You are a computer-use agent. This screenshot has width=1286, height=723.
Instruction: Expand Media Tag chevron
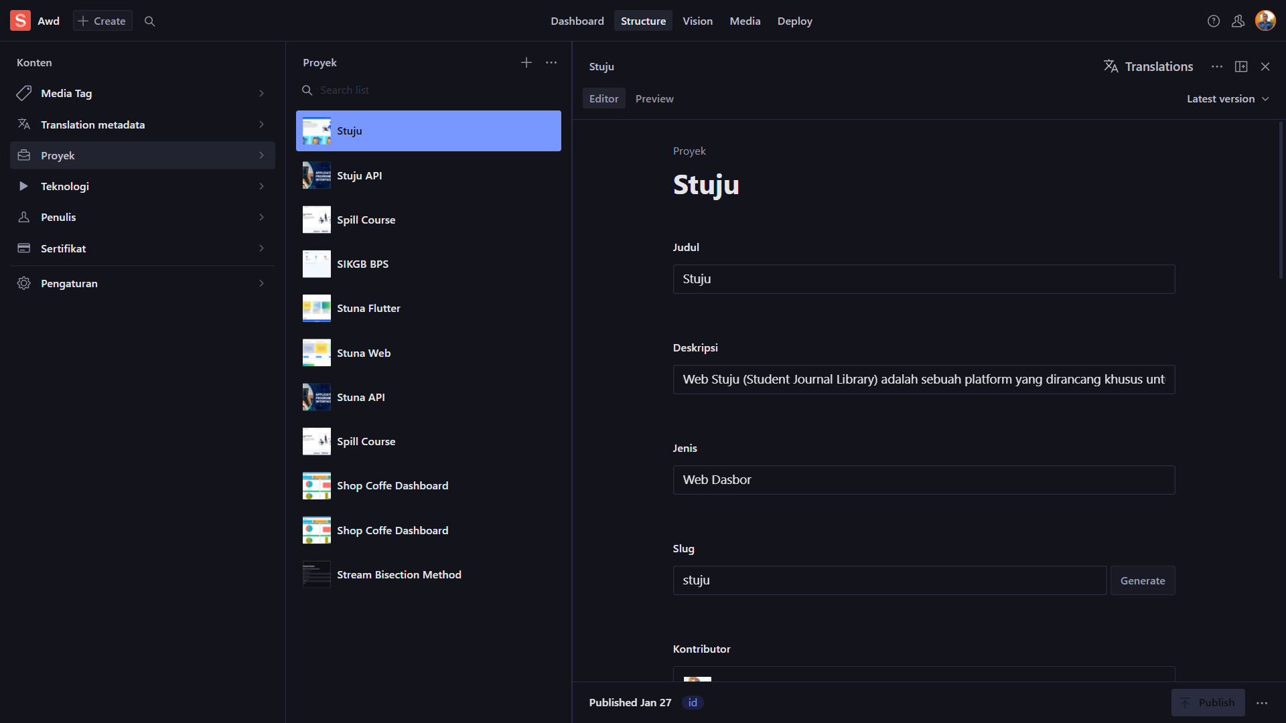click(x=261, y=93)
